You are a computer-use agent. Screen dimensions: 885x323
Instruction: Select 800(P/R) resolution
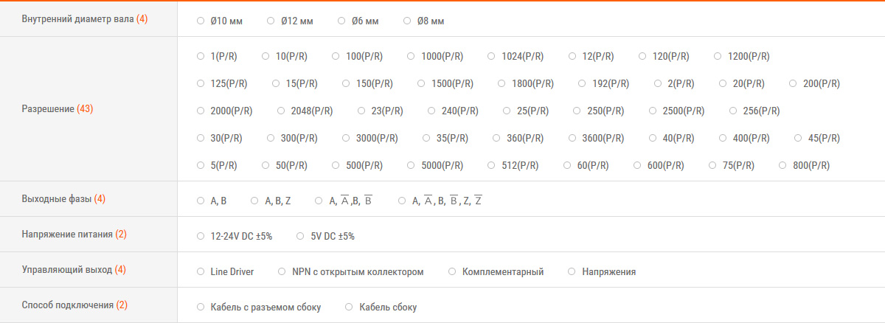pos(783,166)
